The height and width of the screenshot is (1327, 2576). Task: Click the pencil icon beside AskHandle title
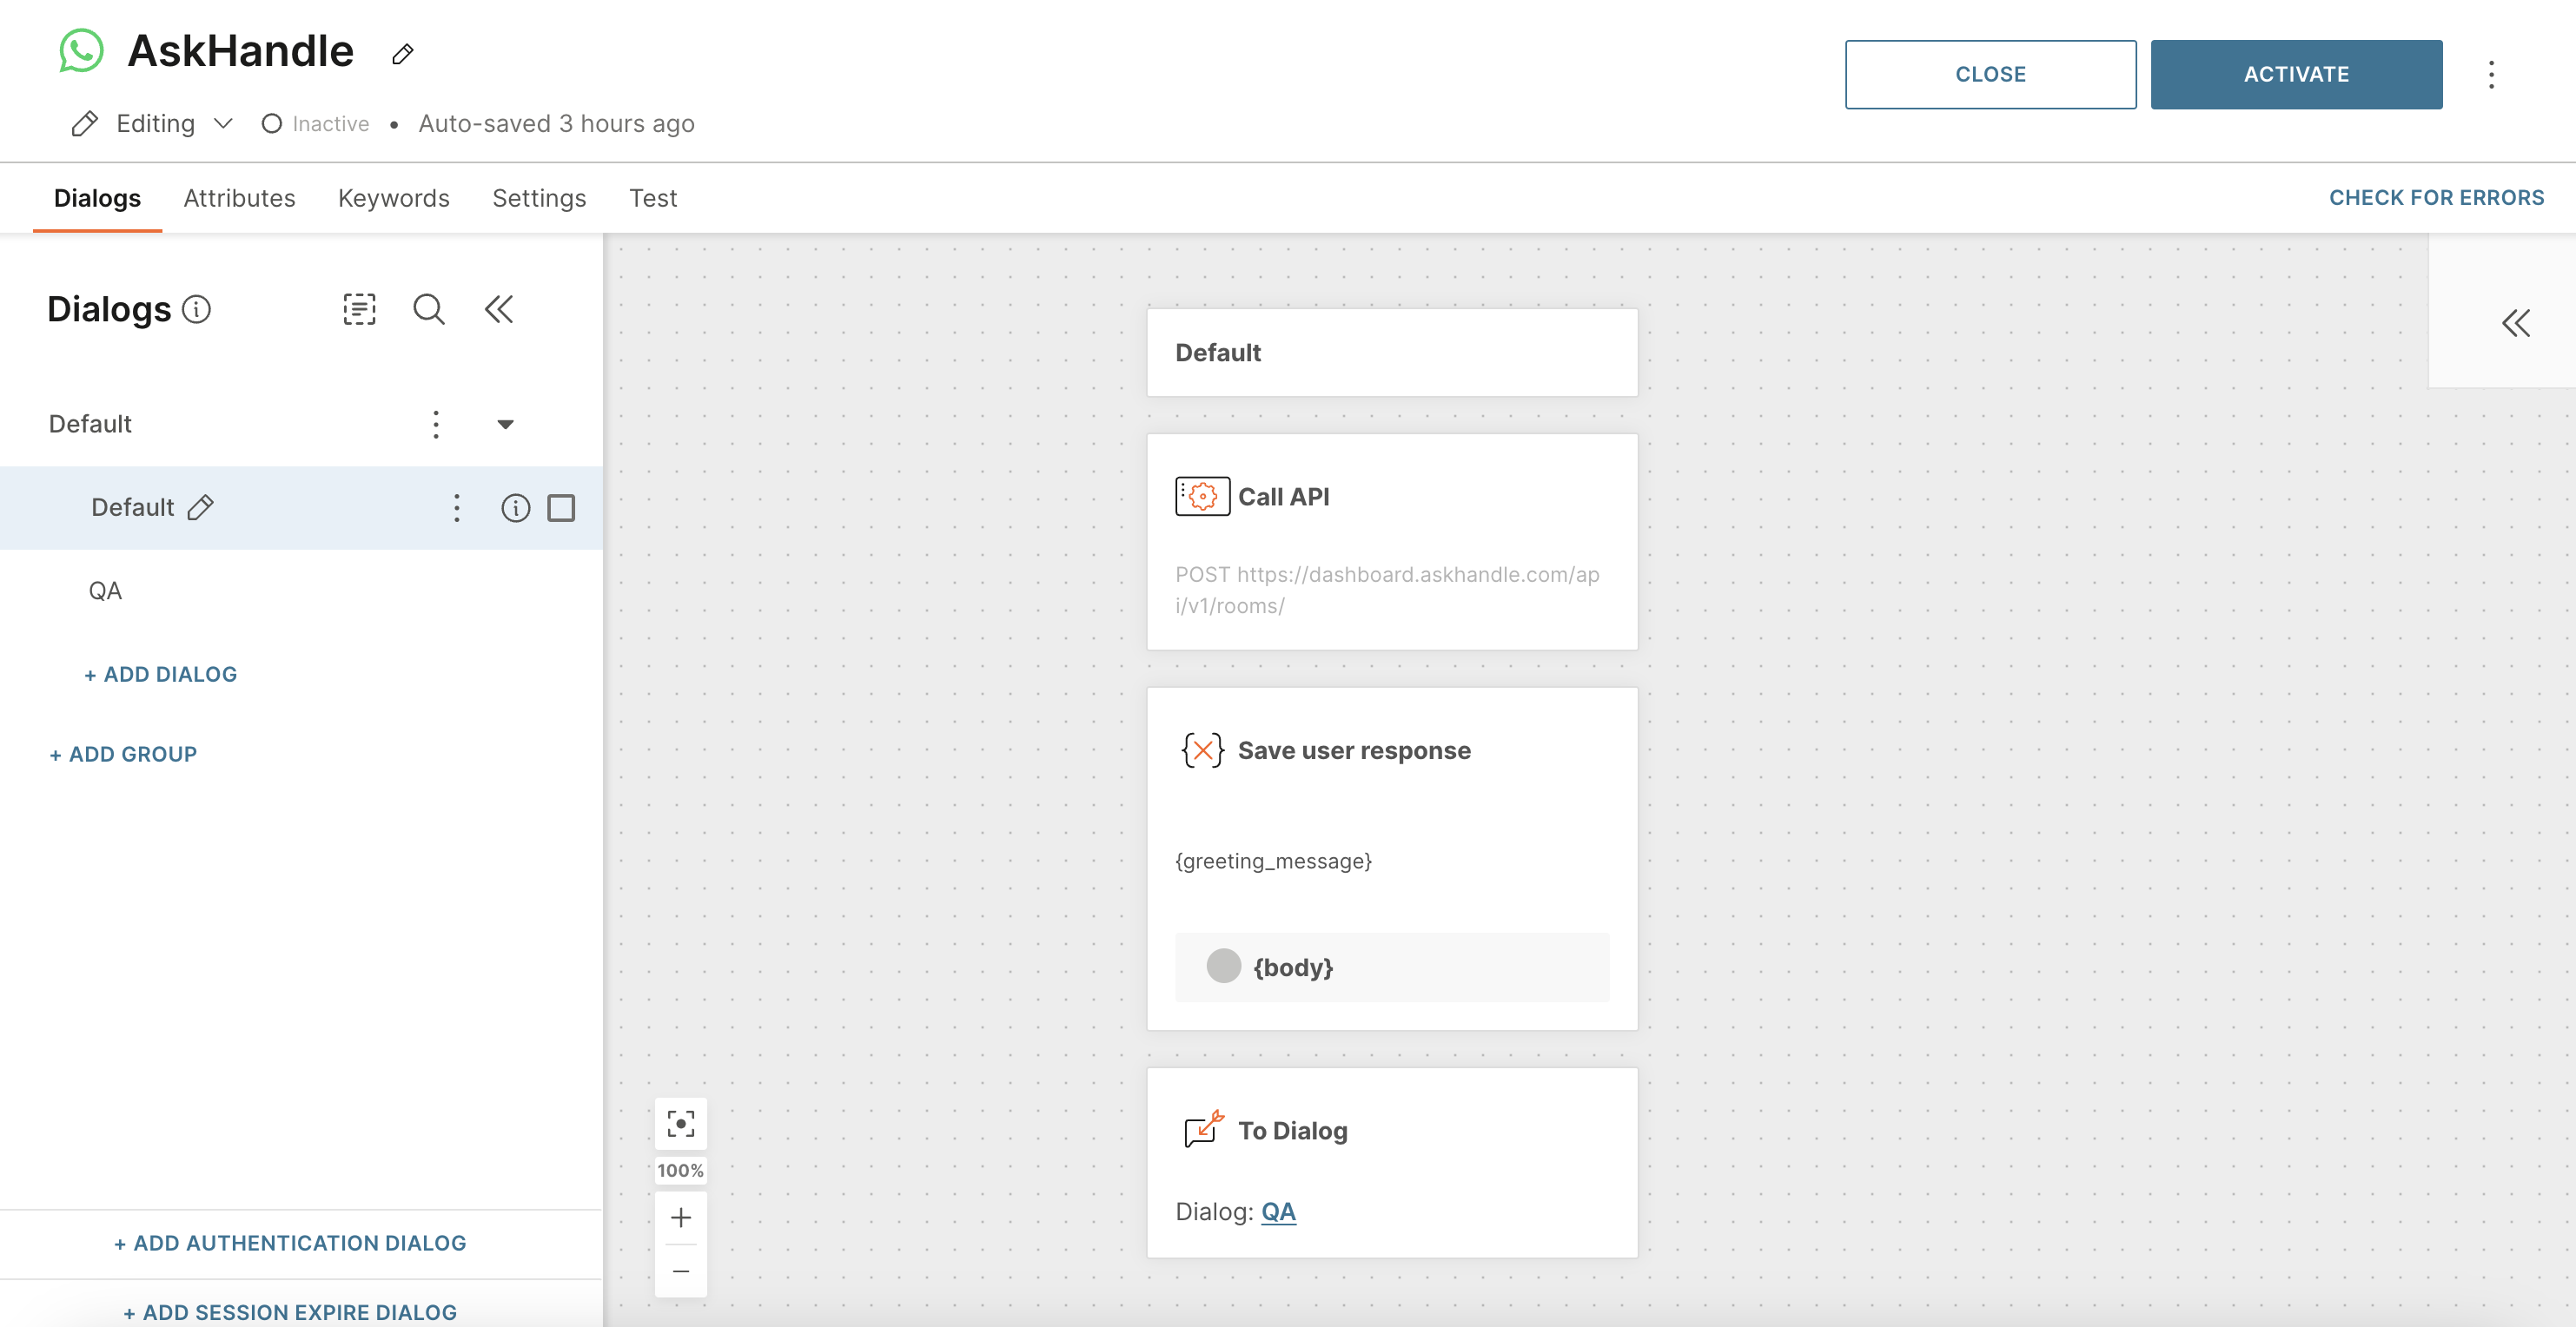pos(402,54)
